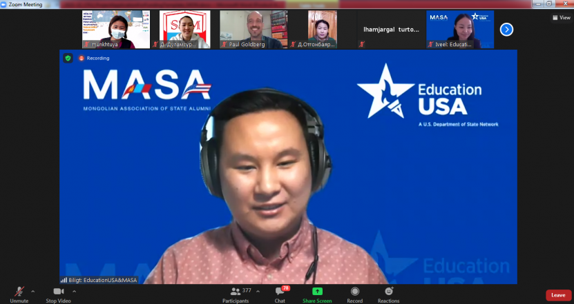574x304 pixels.
Task: Select Д.Дуламсүр's video thumbnail
Action: (x=185, y=30)
